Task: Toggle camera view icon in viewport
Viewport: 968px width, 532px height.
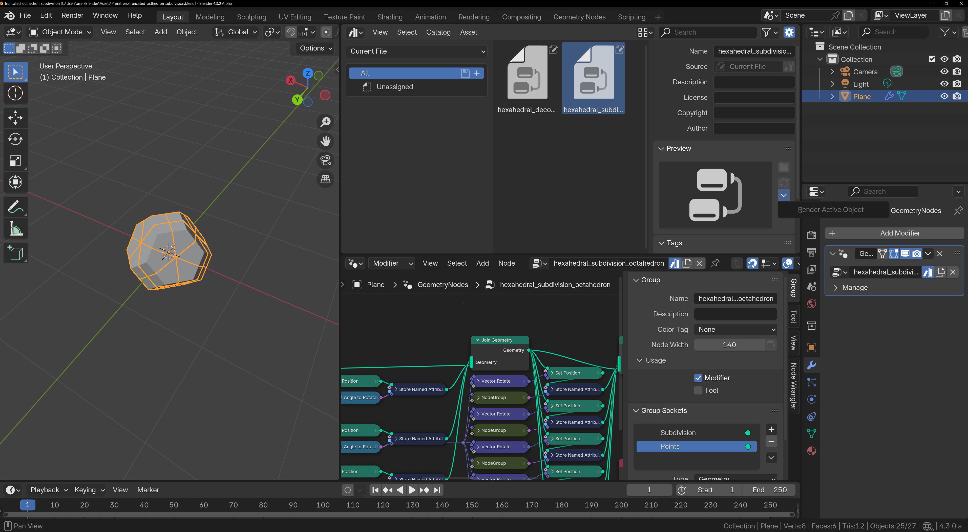Action: pyautogui.click(x=325, y=160)
